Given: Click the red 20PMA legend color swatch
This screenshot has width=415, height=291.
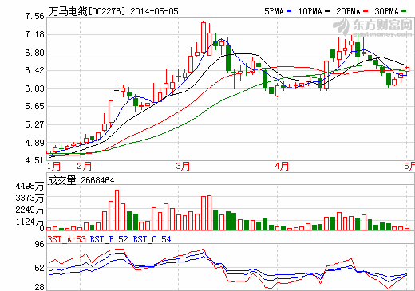Looking at the screenshot, I should 366,11.
